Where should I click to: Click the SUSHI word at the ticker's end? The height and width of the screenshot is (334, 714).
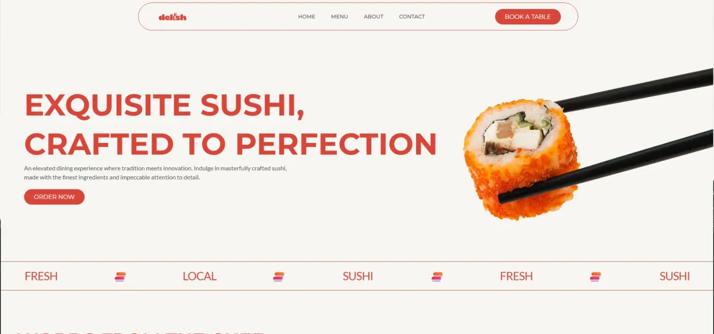tap(675, 276)
